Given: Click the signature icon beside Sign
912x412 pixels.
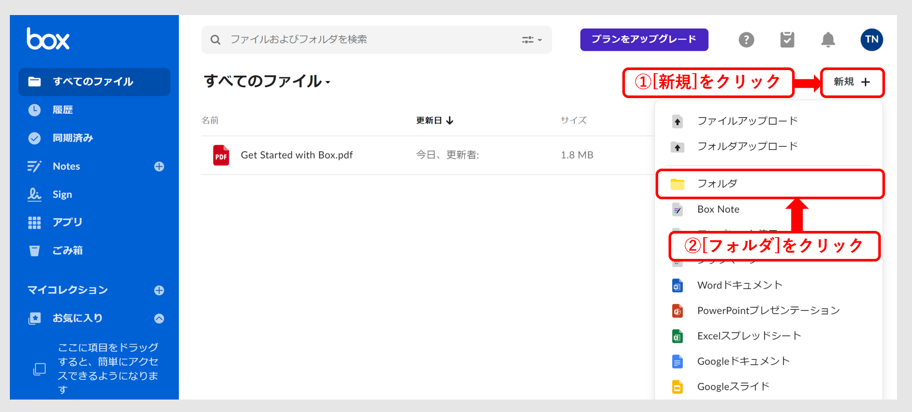Looking at the screenshot, I should [x=34, y=194].
